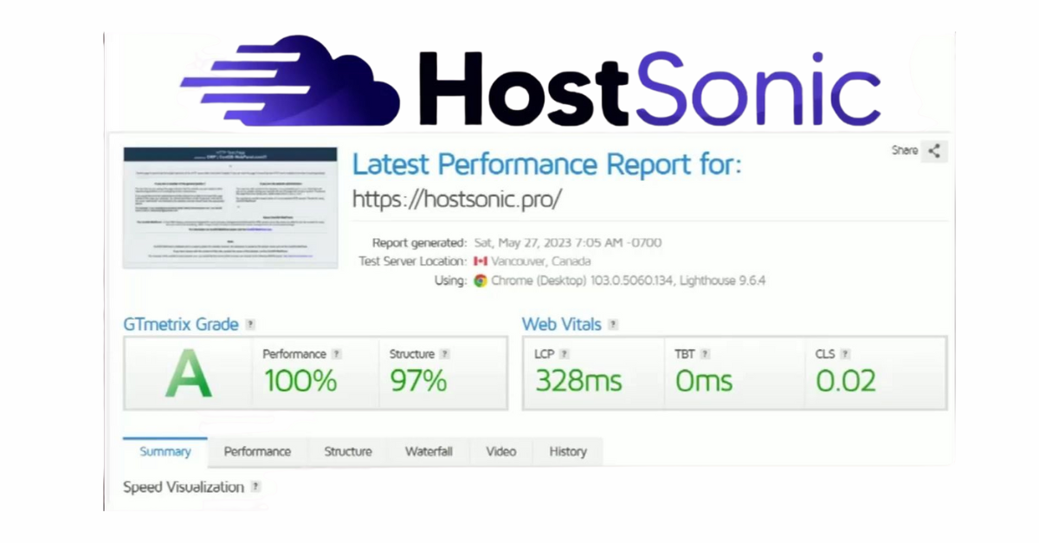Click the 0.02 CLS value
The image size is (1039, 543).
pos(846,380)
